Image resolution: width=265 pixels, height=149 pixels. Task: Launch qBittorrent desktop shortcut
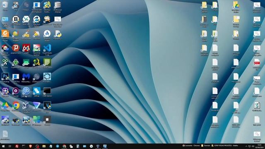coord(26,92)
